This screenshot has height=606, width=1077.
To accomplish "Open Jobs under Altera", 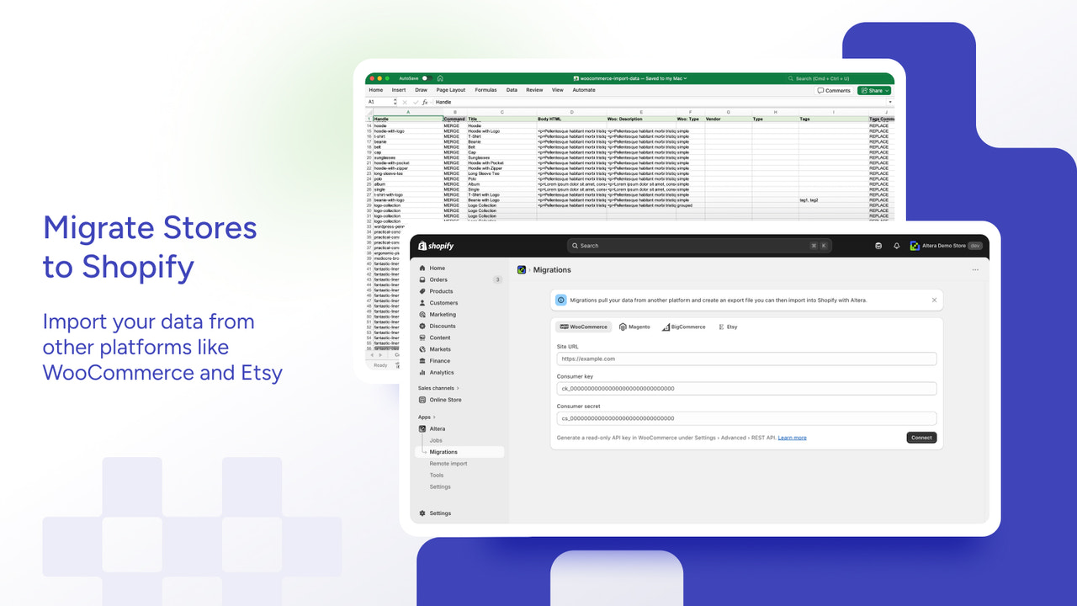I will [x=436, y=440].
